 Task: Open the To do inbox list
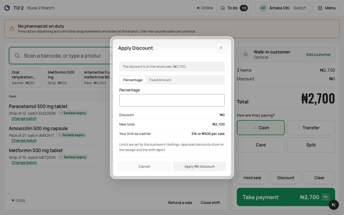pyautogui.click(x=234, y=8)
